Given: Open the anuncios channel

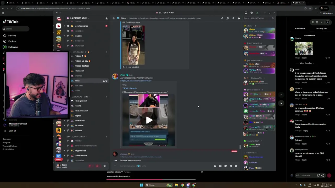Looking at the screenshot, I should [79, 31].
